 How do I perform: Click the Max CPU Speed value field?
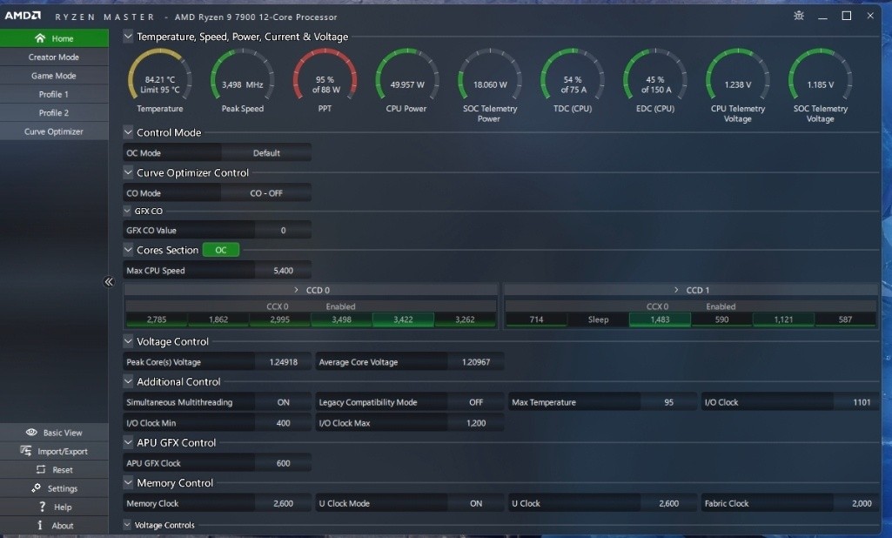click(283, 271)
